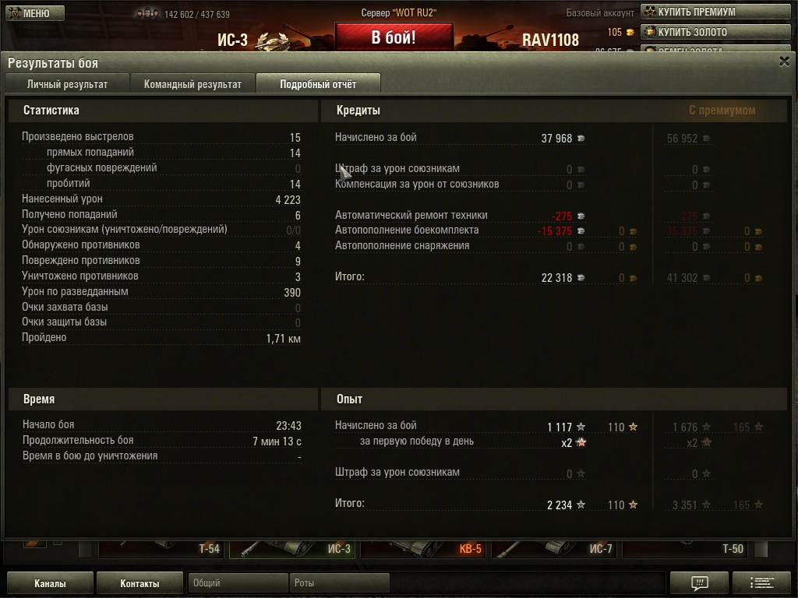Viewport: 798px width, 598px height.
Task: Open the Каналы chat button
Action: click(x=50, y=583)
